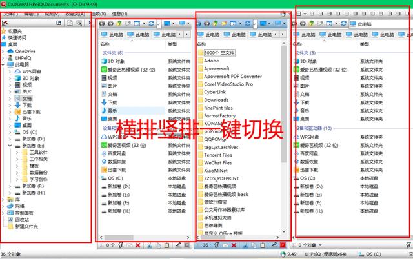Select the Downloads folder in middle pane
The image size is (413, 259).
click(214, 100)
